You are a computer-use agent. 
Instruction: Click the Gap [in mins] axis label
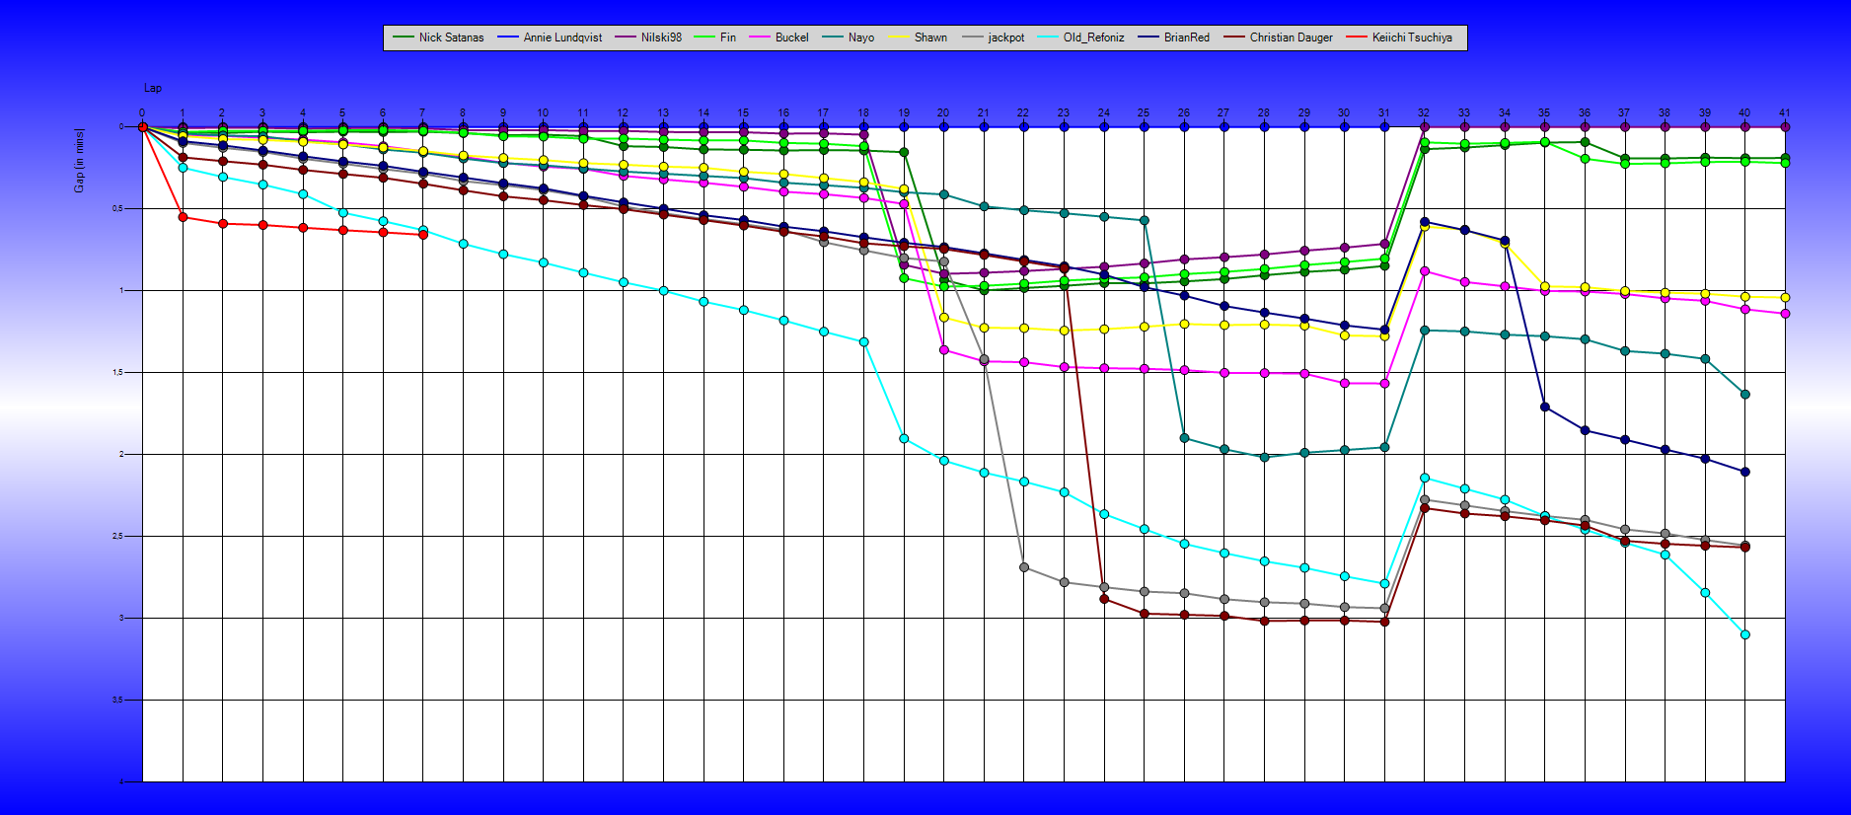coord(79,160)
